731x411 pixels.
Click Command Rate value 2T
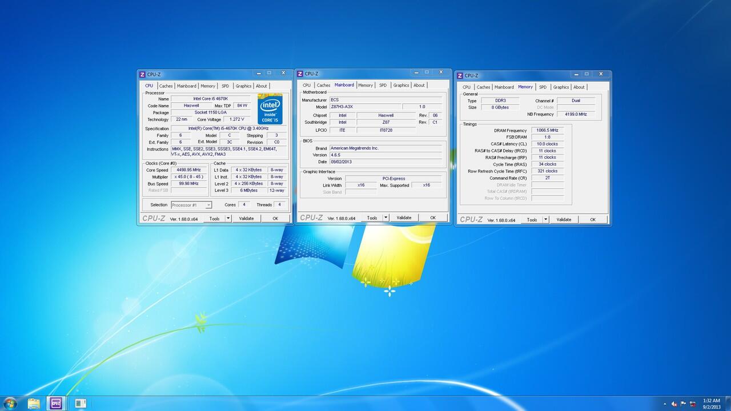(547, 178)
